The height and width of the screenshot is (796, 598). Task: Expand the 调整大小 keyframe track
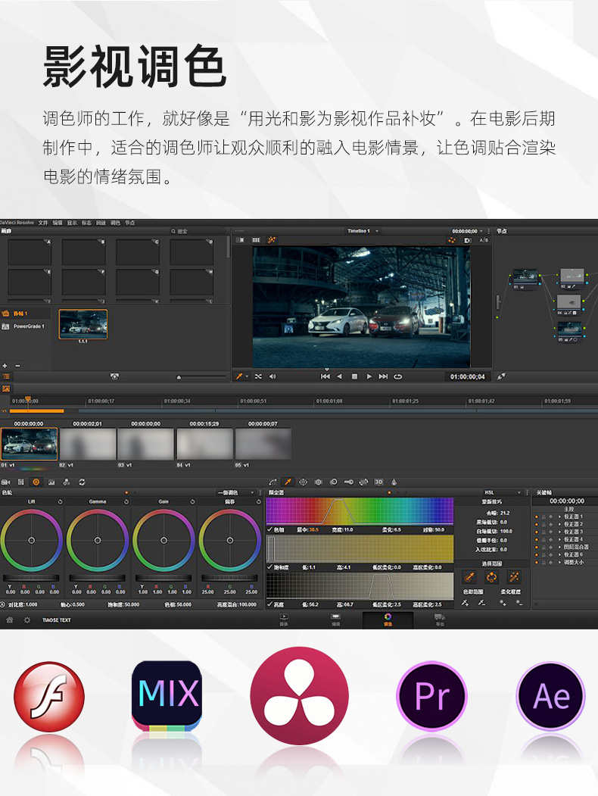tap(560, 563)
